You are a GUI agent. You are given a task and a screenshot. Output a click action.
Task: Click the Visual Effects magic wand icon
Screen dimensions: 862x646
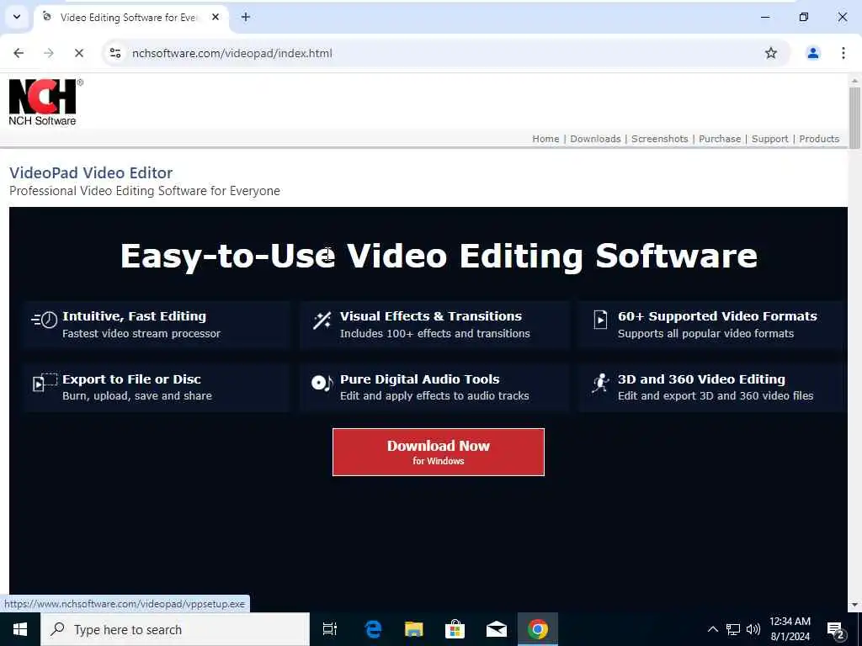pos(322,320)
